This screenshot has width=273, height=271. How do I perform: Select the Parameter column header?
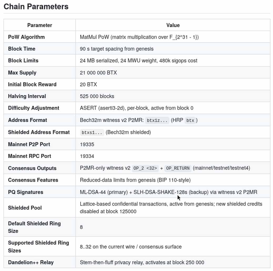40,25
